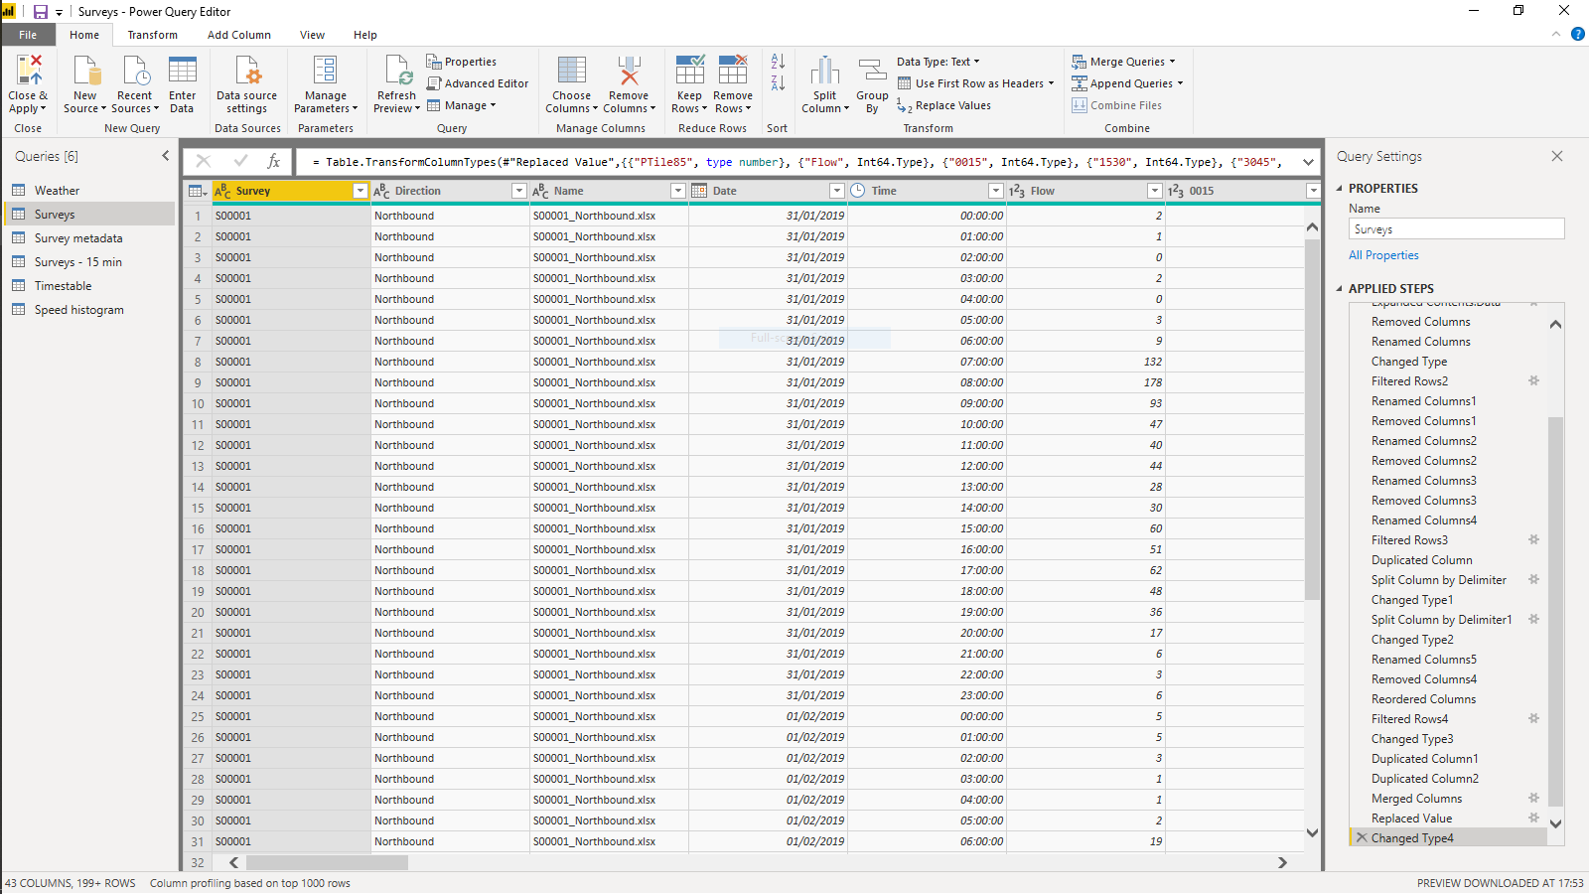
Task: Open gear settings for Split Column by Delimiter1
Action: 1533,619
